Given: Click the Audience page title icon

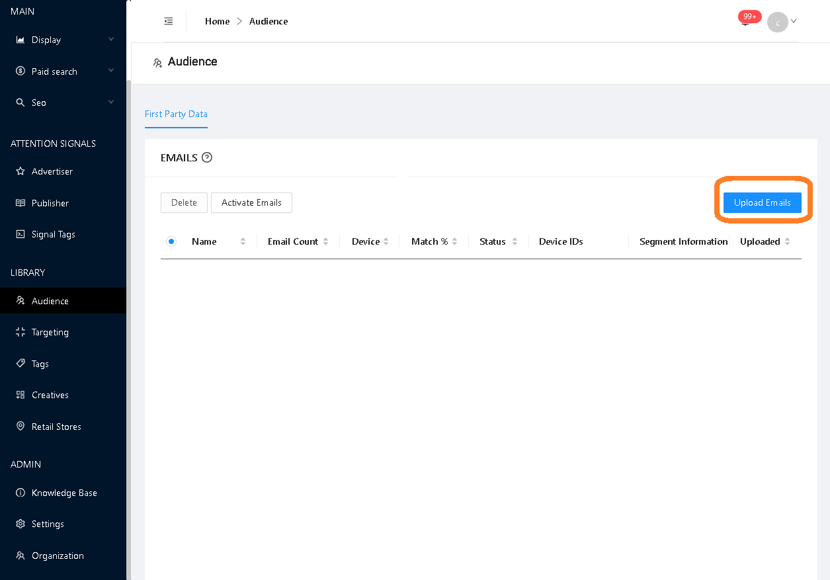Looking at the screenshot, I should click(157, 63).
